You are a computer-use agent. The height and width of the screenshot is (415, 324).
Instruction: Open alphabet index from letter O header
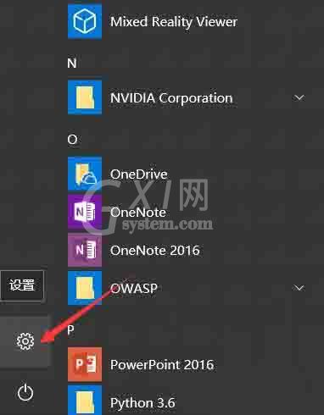(72, 139)
